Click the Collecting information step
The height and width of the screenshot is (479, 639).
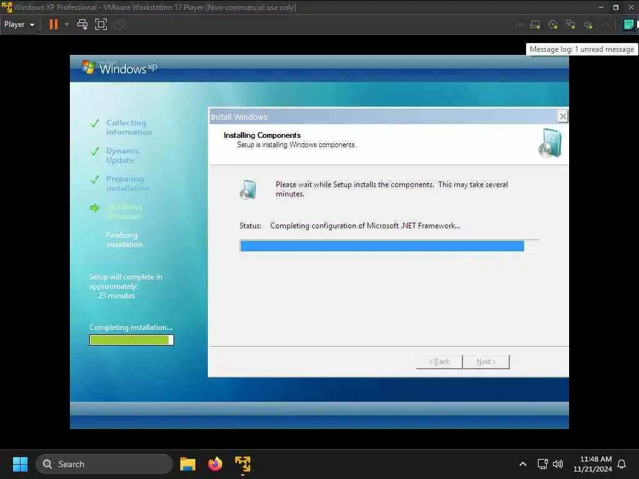coord(129,127)
